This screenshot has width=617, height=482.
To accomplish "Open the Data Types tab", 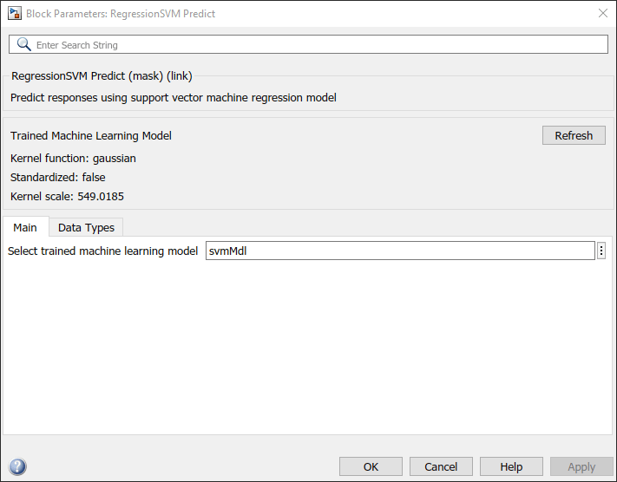I will pyautogui.click(x=86, y=227).
